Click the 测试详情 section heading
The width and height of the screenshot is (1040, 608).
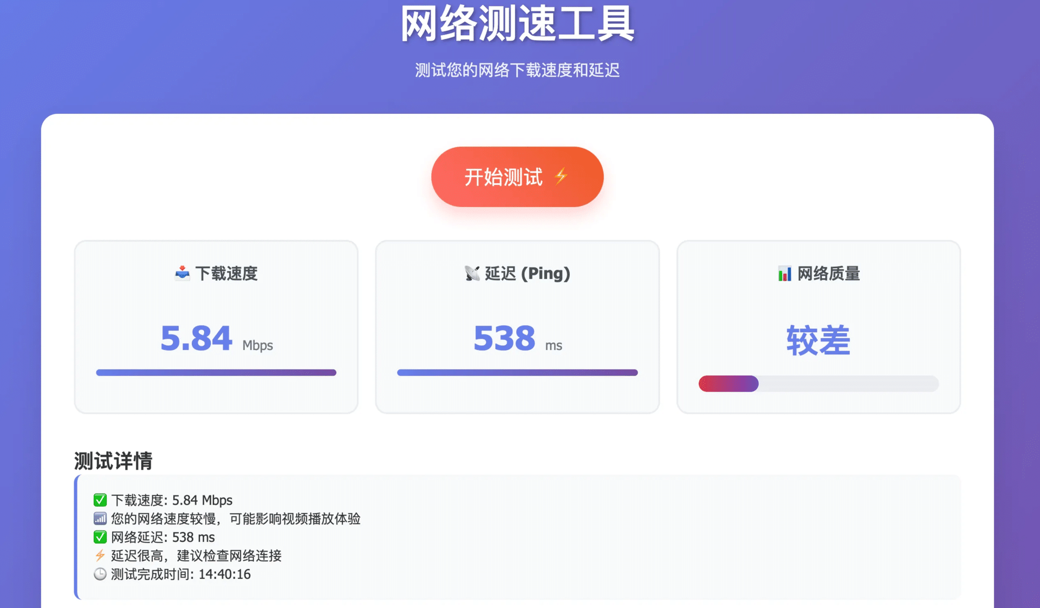pyautogui.click(x=112, y=461)
